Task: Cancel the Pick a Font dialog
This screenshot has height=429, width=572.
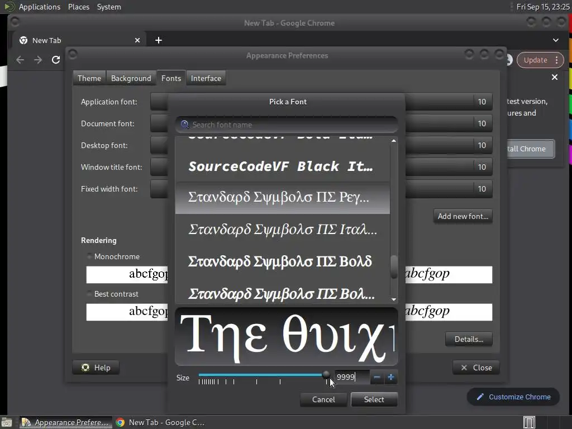Action: pos(323,399)
